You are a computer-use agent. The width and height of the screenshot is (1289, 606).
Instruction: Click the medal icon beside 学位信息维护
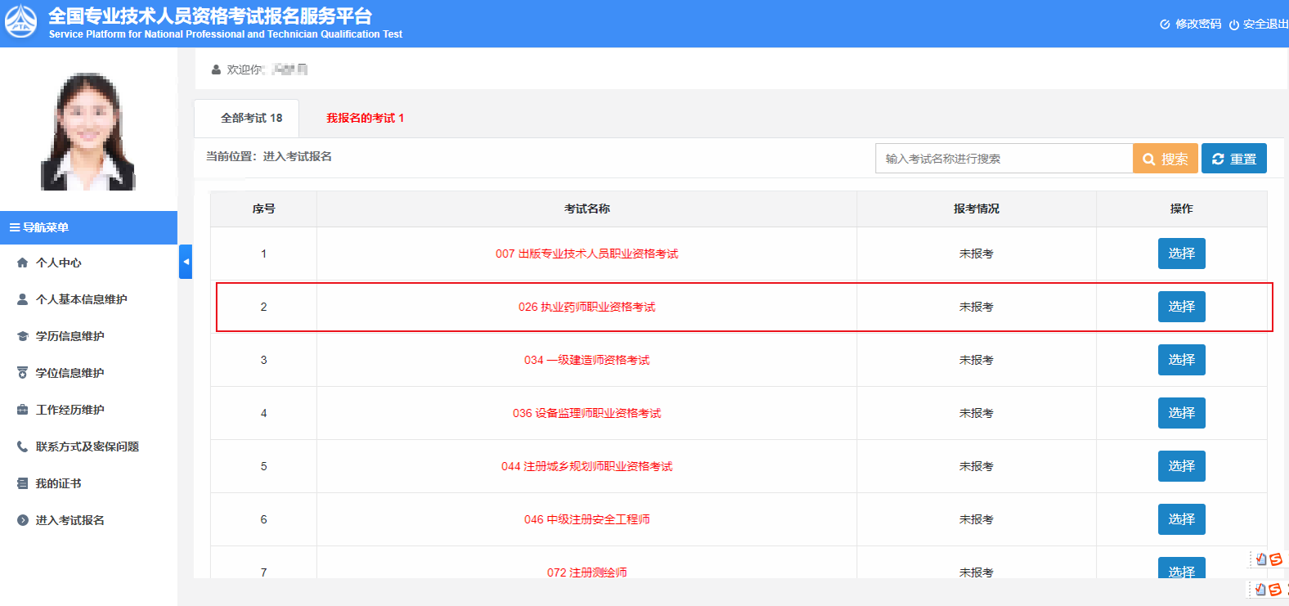pyautogui.click(x=23, y=373)
